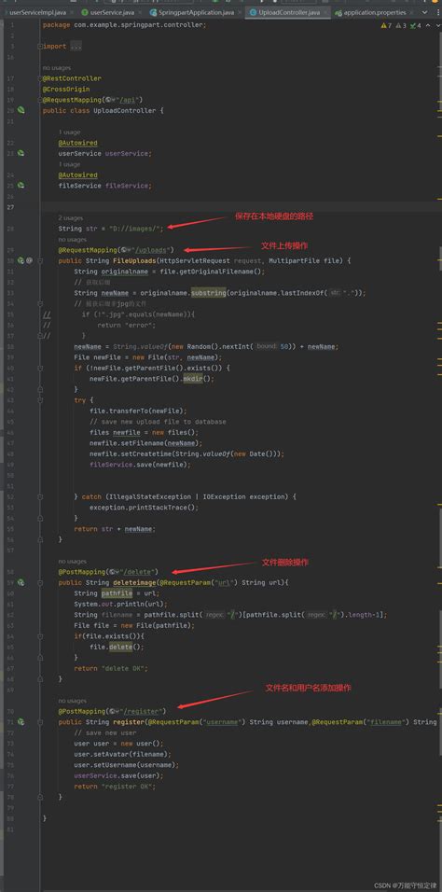Viewport: 442px width, 892px height.
Task: Click the @CrossOrigin annotation
Action: point(66,89)
